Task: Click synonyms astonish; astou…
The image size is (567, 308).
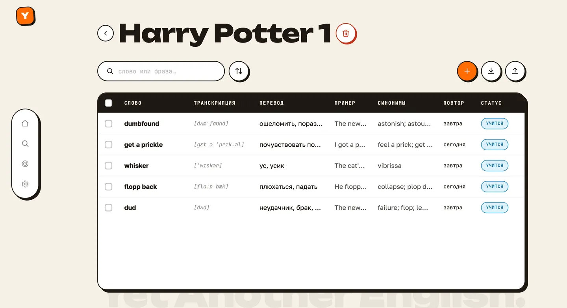Action: [404, 124]
